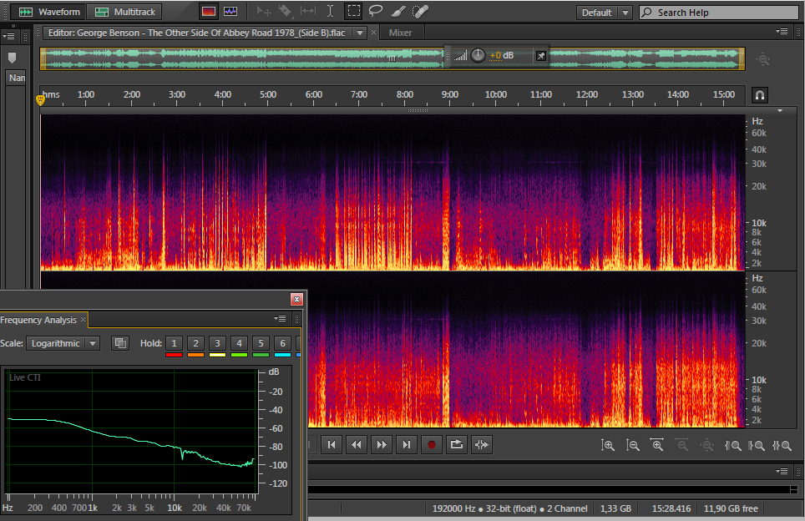Select the Move tool
805x521 pixels.
coord(264,12)
